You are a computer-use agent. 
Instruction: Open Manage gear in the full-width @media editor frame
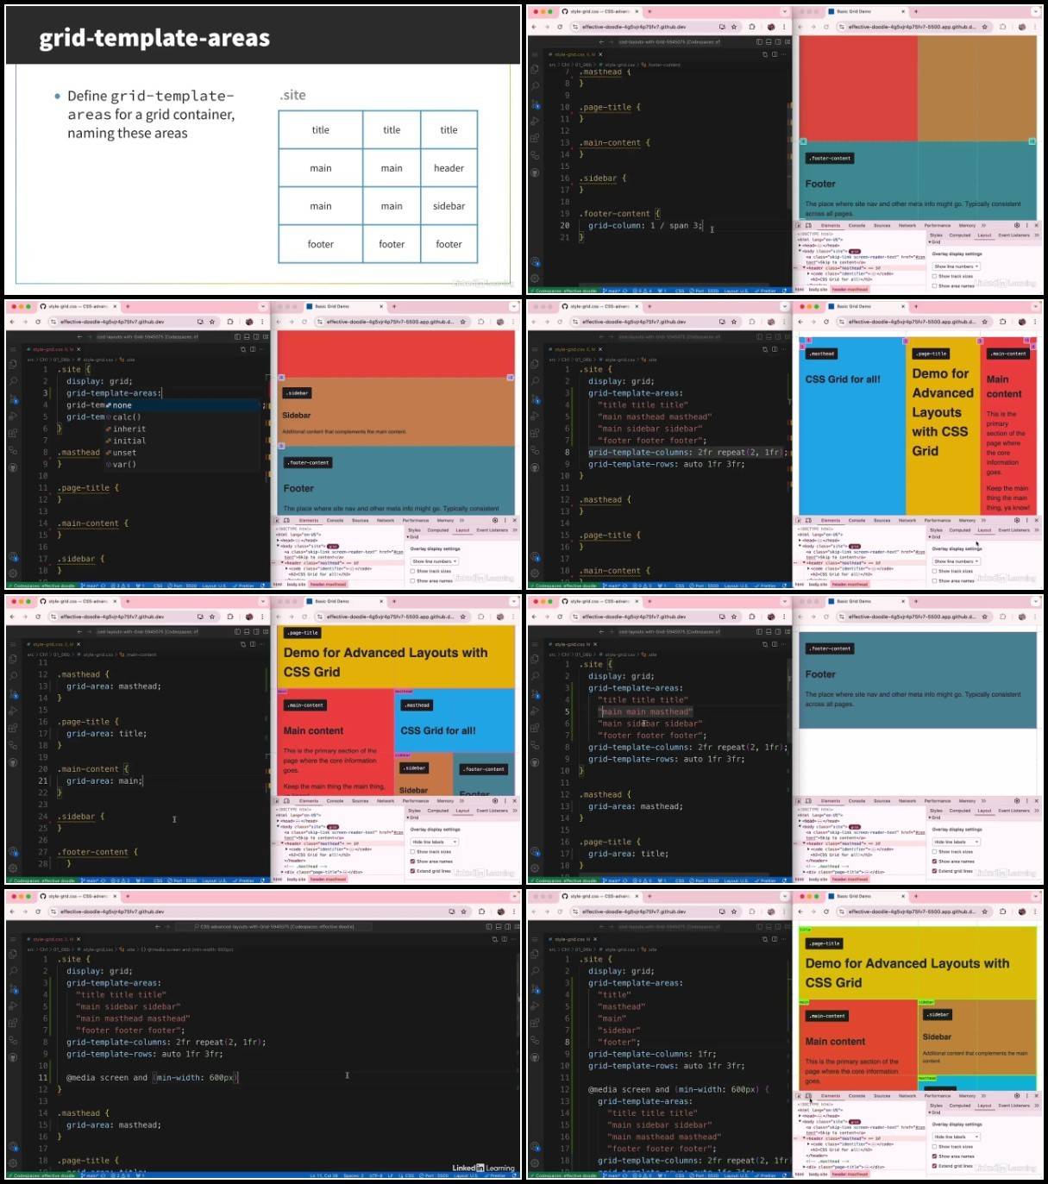pos(14,1162)
